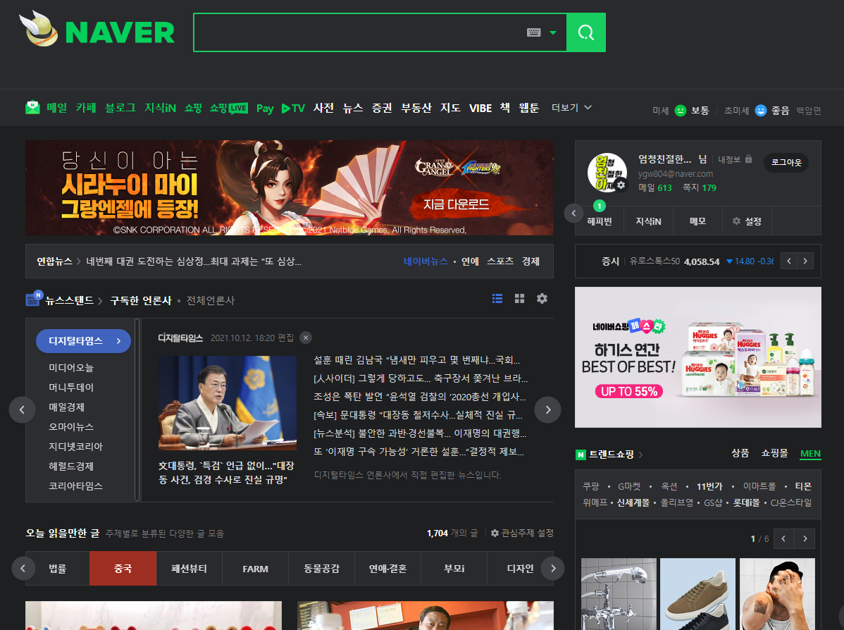Image resolution: width=844 pixels, height=630 pixels.
Task: Click the 트렌드쇼핑 N icon
Action: click(581, 455)
